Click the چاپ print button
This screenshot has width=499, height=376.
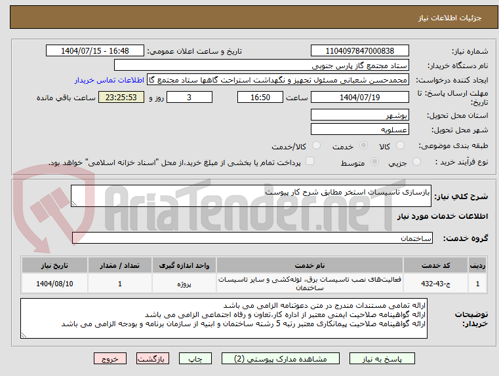coord(195,358)
